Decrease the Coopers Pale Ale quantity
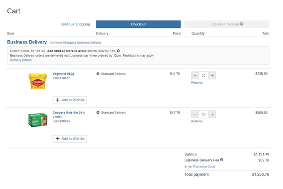Screen dimensions: 283x189 coord(195,114)
